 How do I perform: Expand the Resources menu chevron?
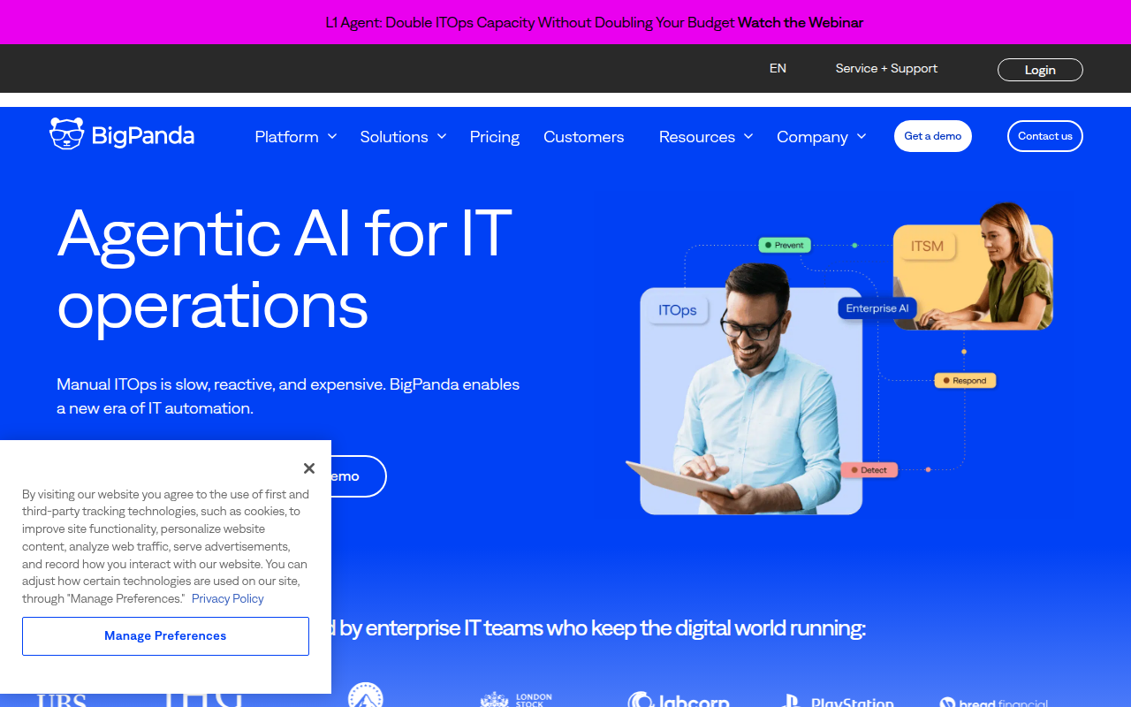[x=748, y=136]
